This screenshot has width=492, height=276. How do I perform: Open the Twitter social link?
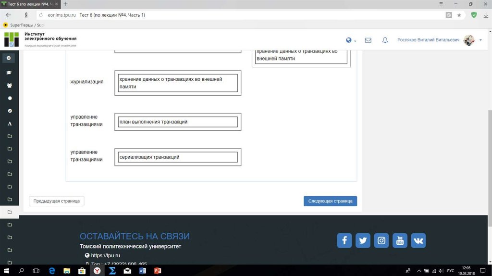(363, 240)
